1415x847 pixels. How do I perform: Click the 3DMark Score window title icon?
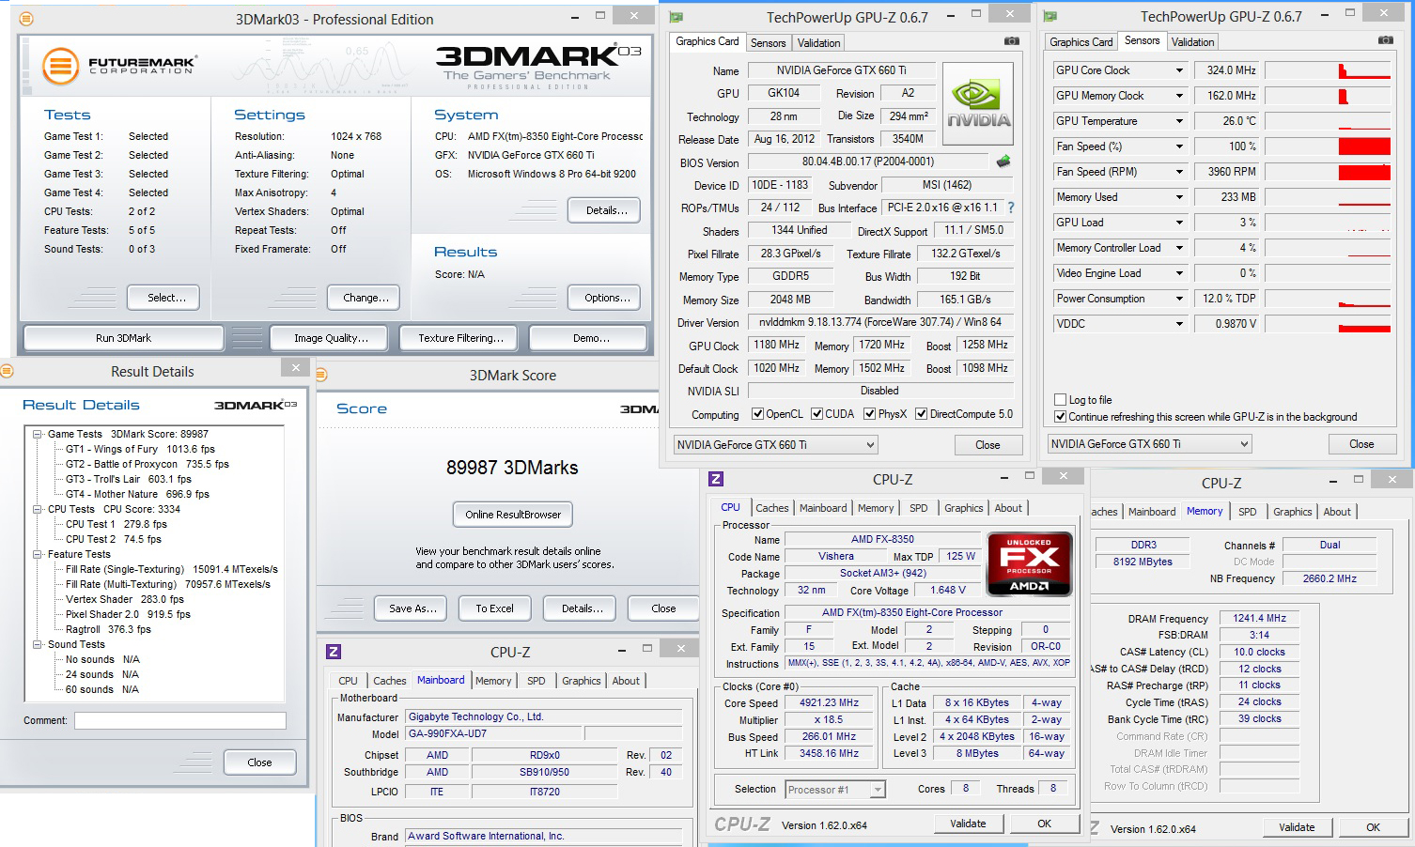(320, 375)
